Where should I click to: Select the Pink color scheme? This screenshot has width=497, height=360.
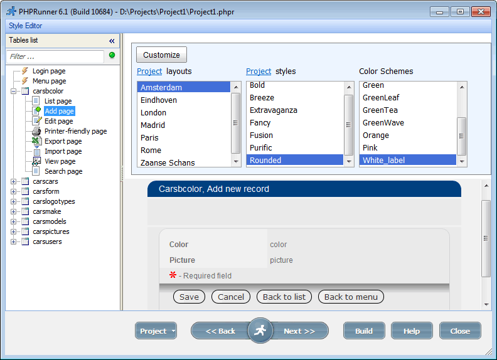tap(408, 147)
